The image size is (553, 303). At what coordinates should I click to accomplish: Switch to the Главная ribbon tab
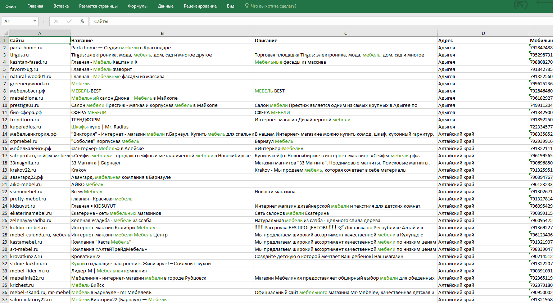(35, 6)
